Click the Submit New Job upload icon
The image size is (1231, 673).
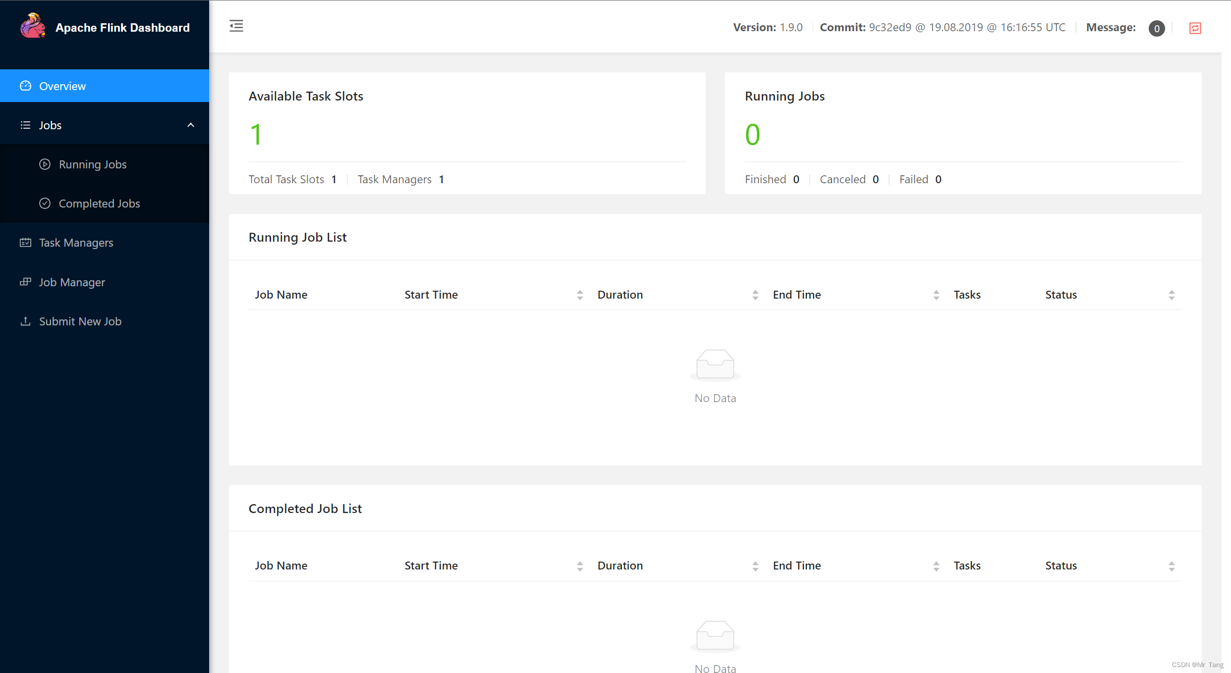pos(25,321)
